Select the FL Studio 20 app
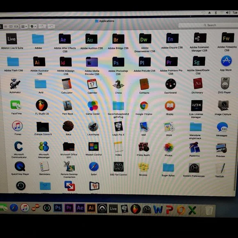Screen dimensions: 238x238 pos(41,105)
